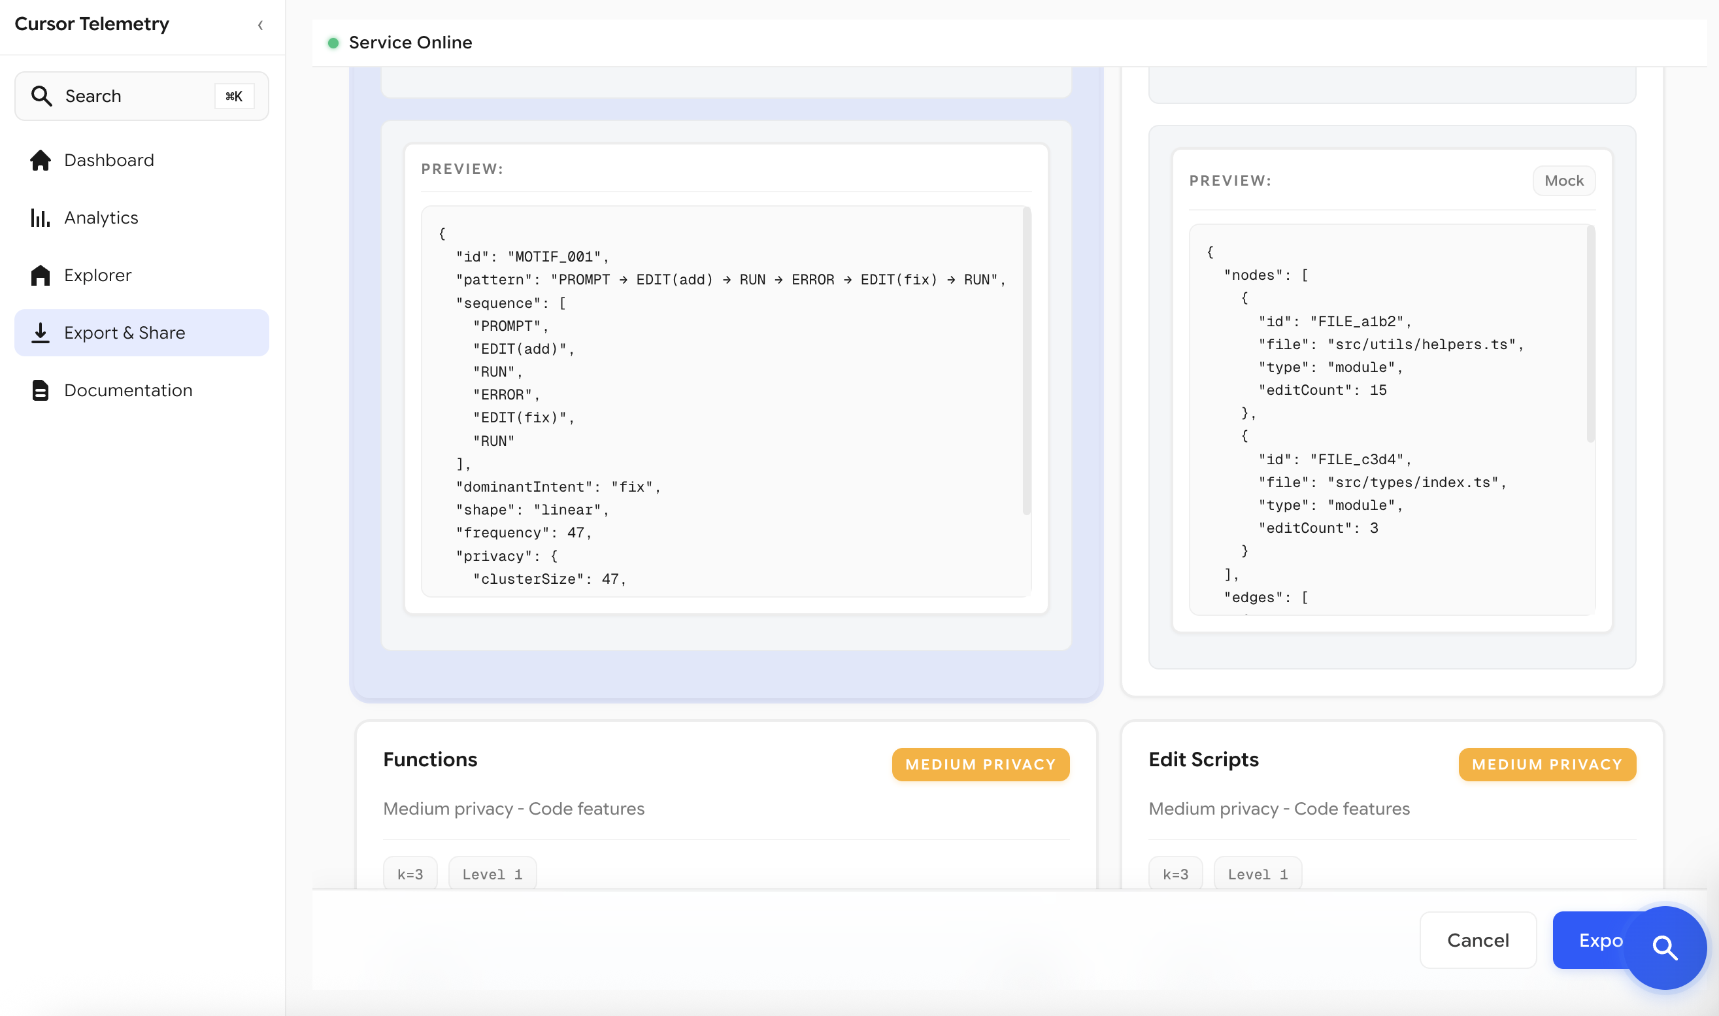Select the Explorer house icon
Screen dimensions: 1719x1016
coord(41,275)
